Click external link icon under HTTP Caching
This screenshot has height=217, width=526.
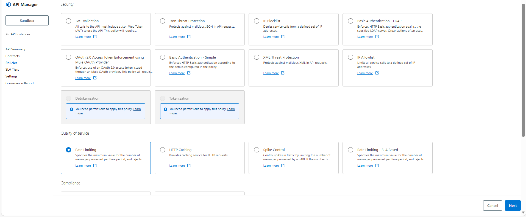point(189,166)
